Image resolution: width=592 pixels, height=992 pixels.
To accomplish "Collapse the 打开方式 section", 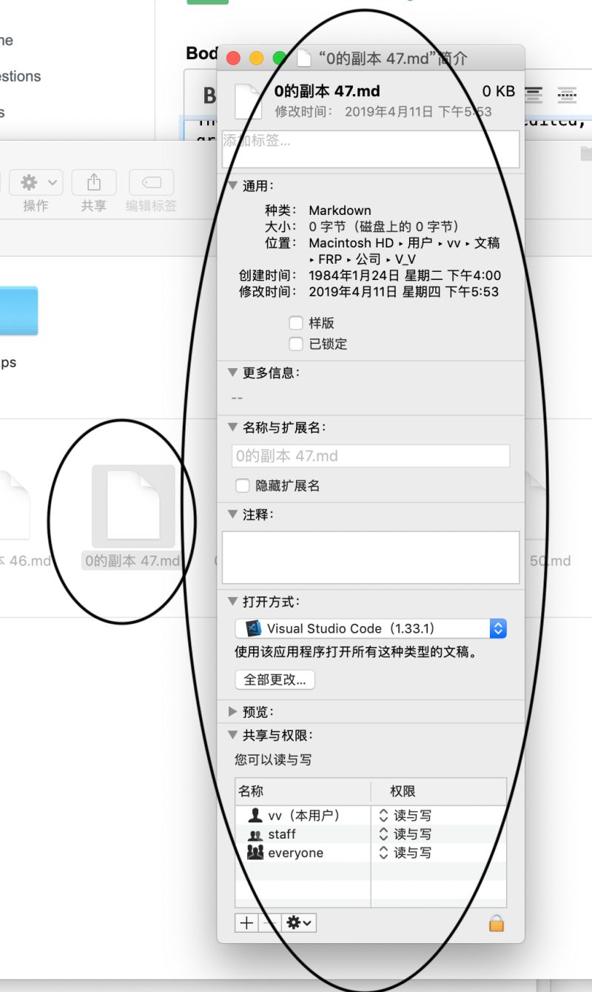I will coord(232,602).
